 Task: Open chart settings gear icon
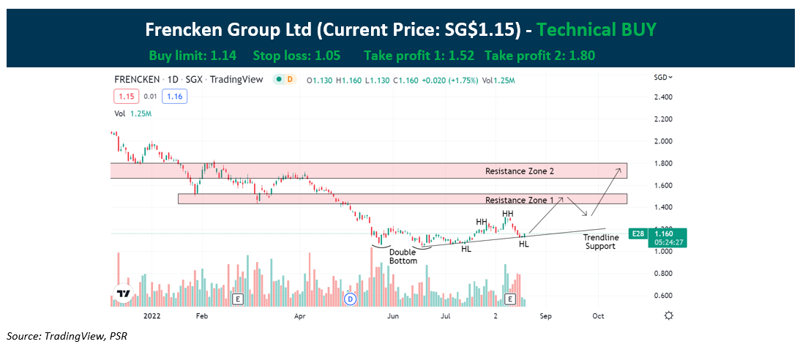669,315
